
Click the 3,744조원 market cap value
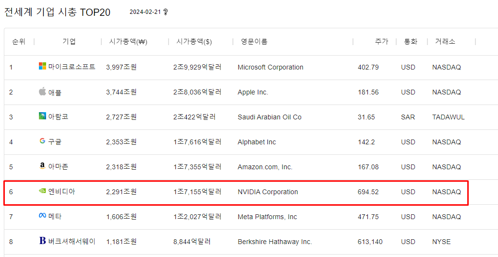pyautogui.click(x=121, y=92)
